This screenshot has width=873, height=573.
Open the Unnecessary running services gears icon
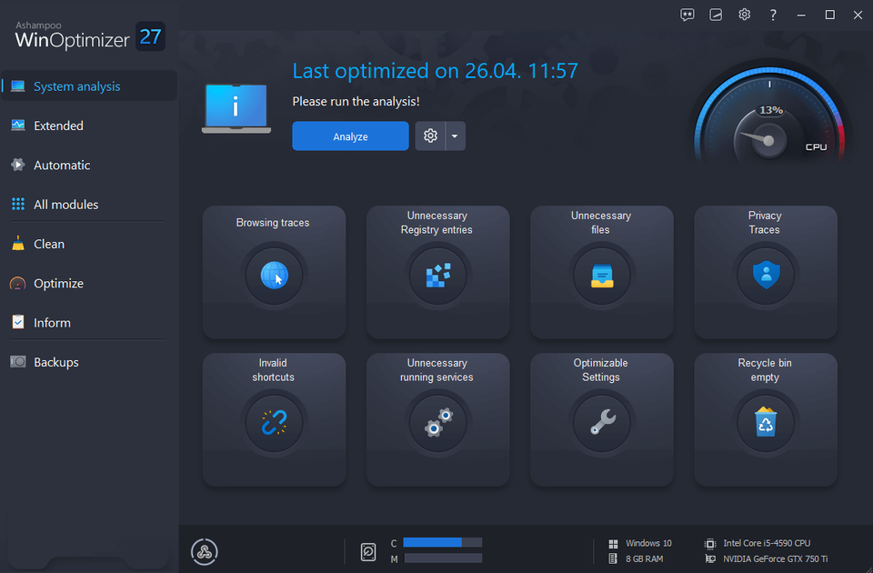pos(437,423)
